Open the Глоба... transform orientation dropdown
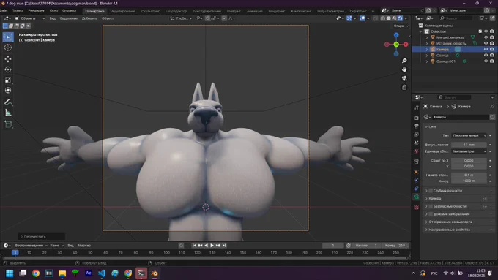Screen dimensions: 498x280 181,18
